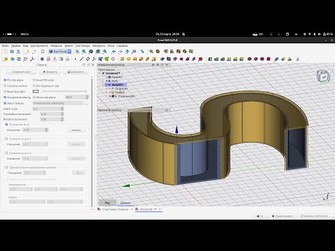Click the Fit all view icon

coord(77,52)
